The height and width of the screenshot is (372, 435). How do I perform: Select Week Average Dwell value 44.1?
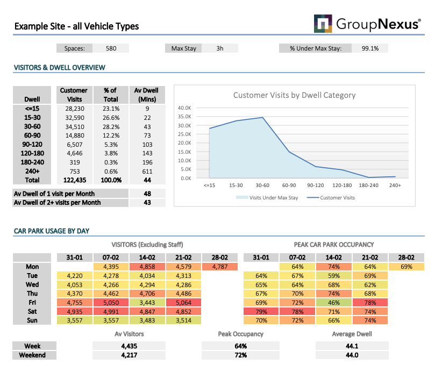pos(352,346)
